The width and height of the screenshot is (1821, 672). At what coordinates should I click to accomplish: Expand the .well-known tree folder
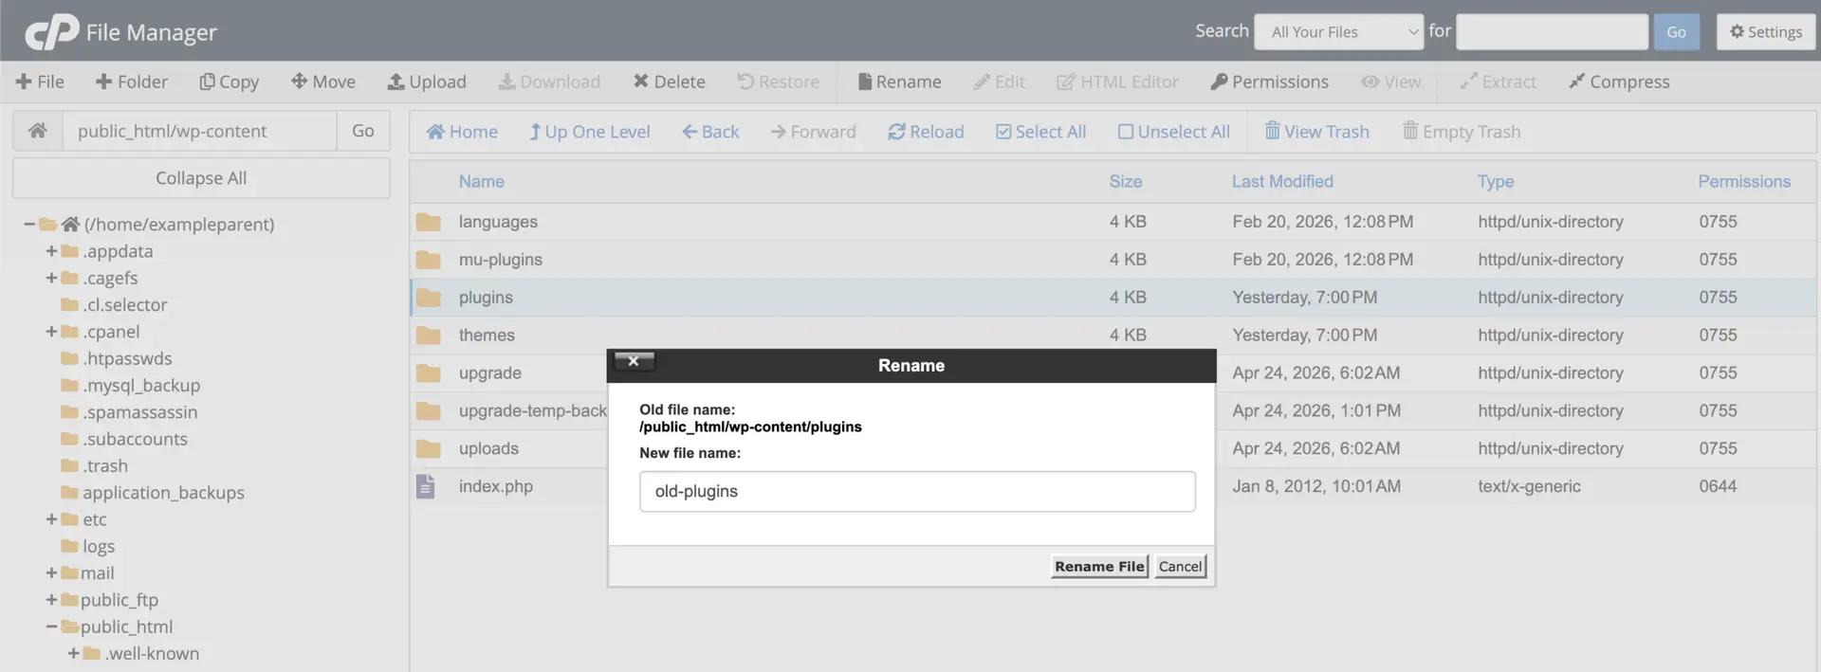pyautogui.click(x=73, y=653)
